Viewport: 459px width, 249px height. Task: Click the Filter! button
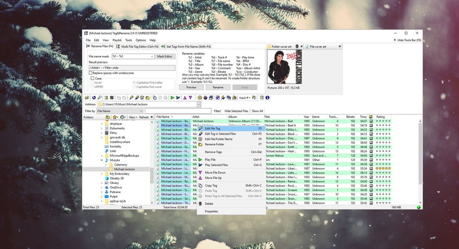[217, 111]
